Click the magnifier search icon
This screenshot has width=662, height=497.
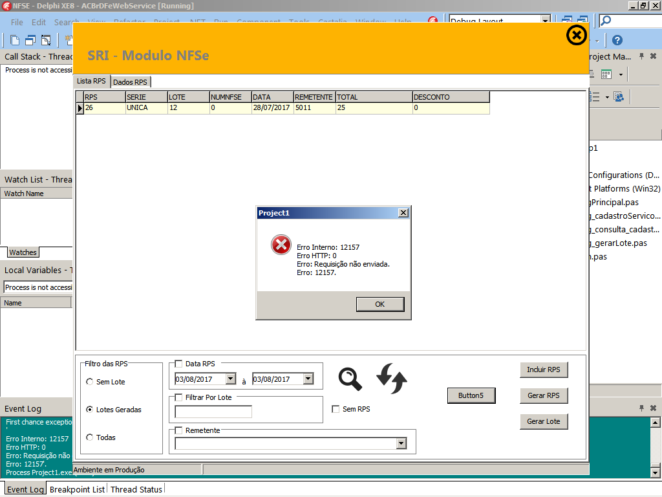point(350,379)
